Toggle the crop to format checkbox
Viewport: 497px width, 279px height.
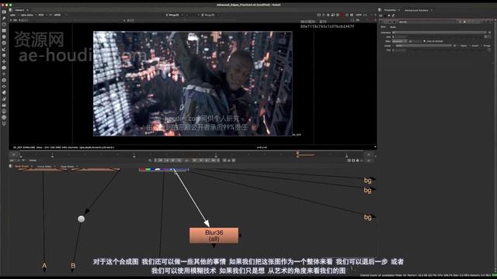point(425,41)
